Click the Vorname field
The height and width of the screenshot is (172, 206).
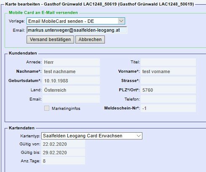169,71
